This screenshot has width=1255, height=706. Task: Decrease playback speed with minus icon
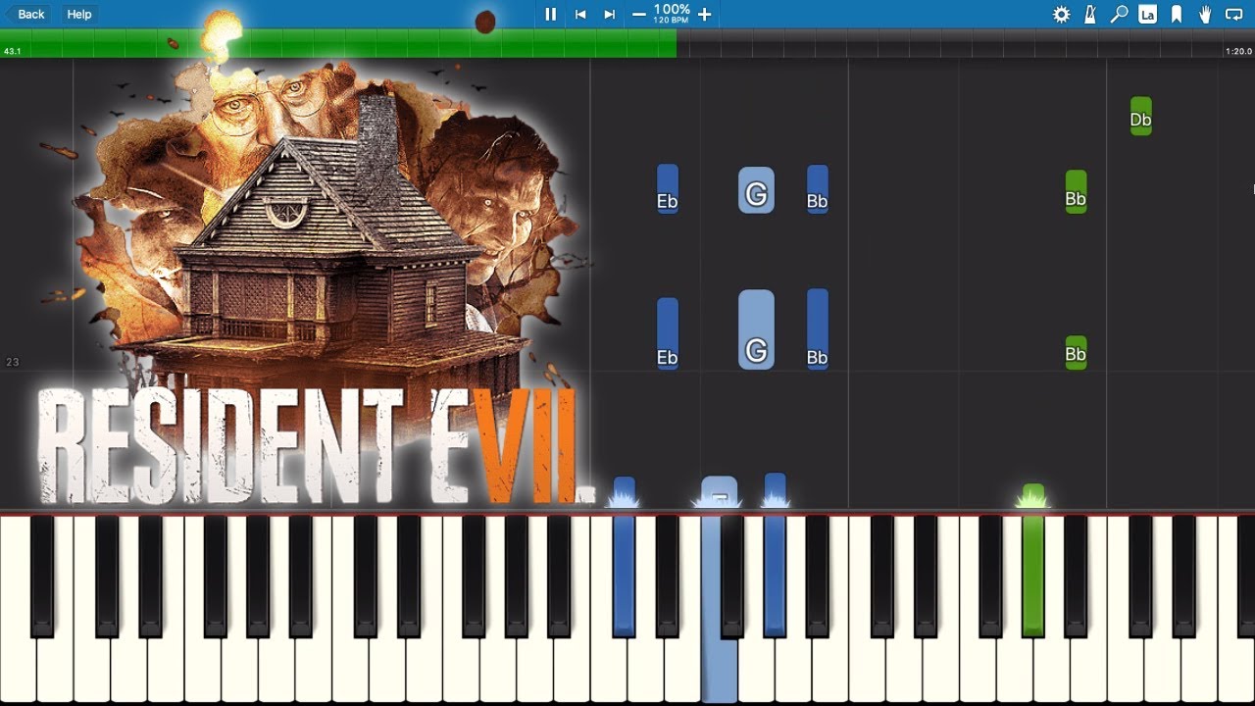pyautogui.click(x=639, y=14)
